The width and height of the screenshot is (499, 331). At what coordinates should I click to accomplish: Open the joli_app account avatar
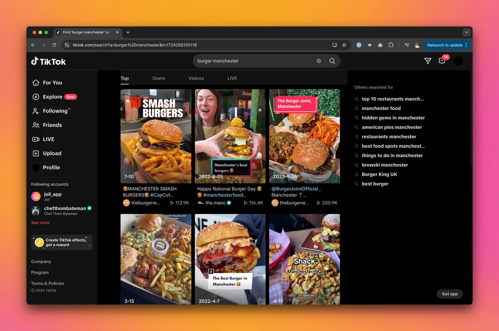pyautogui.click(x=36, y=196)
